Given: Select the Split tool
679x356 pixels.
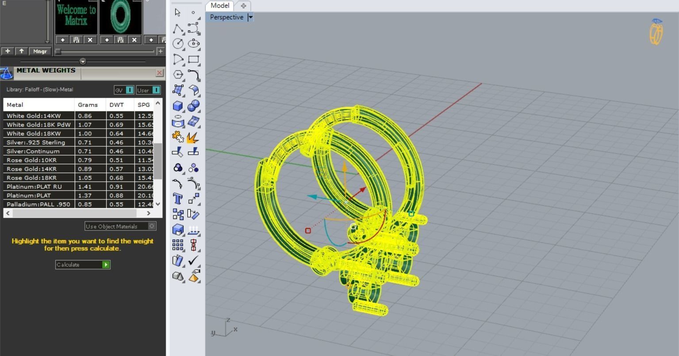Looking at the screenshot, I should [x=193, y=153].
